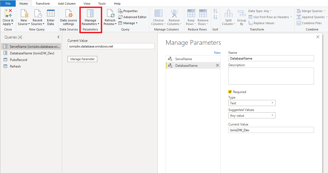Click Choose Columns
This screenshot has width=328, height=173.
(158, 17)
